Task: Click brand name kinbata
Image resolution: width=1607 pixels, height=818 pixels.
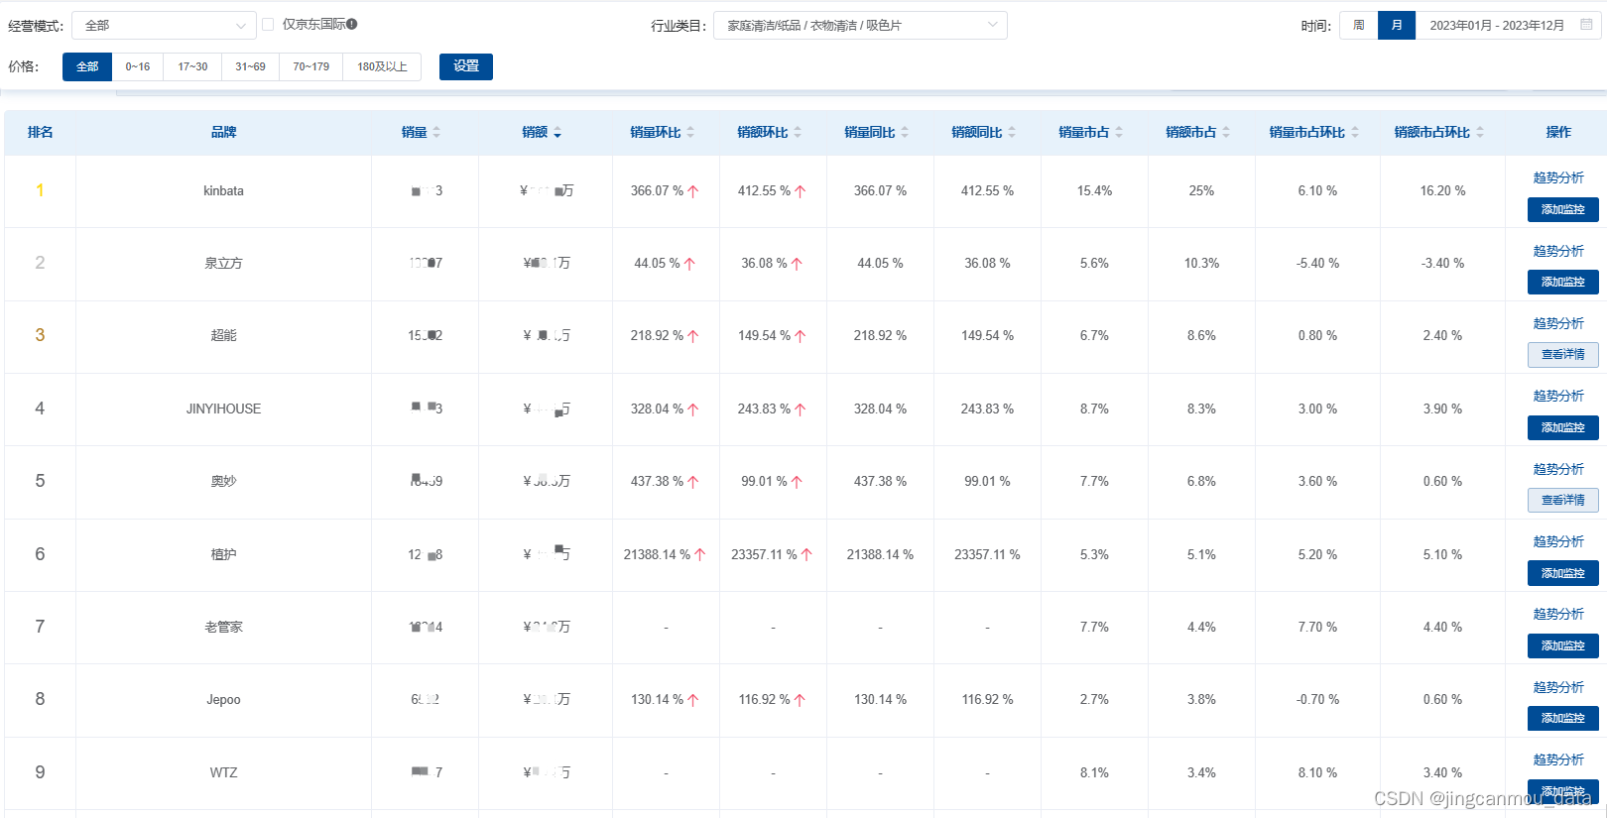Action: point(223,190)
